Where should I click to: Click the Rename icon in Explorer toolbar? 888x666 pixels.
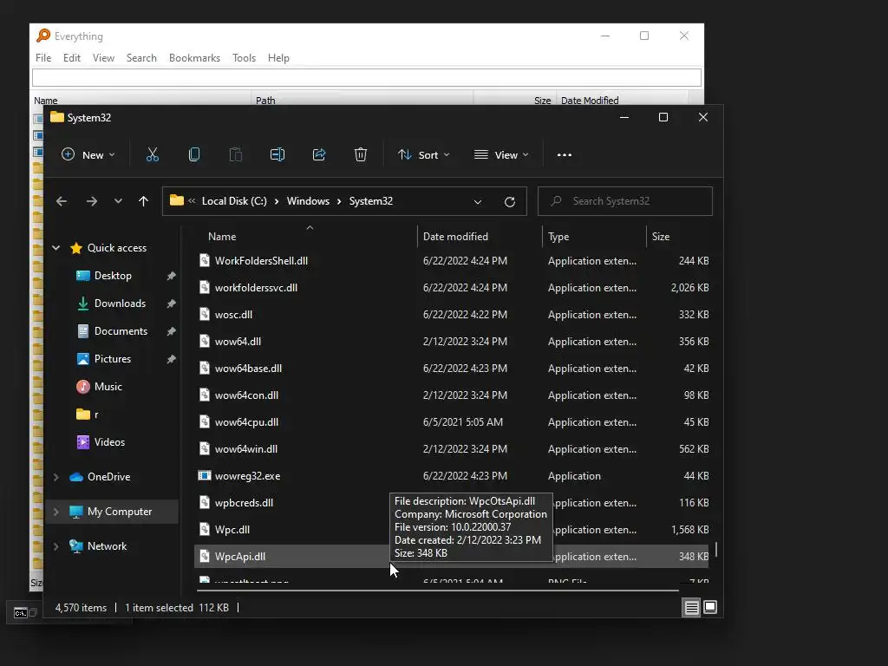277,154
